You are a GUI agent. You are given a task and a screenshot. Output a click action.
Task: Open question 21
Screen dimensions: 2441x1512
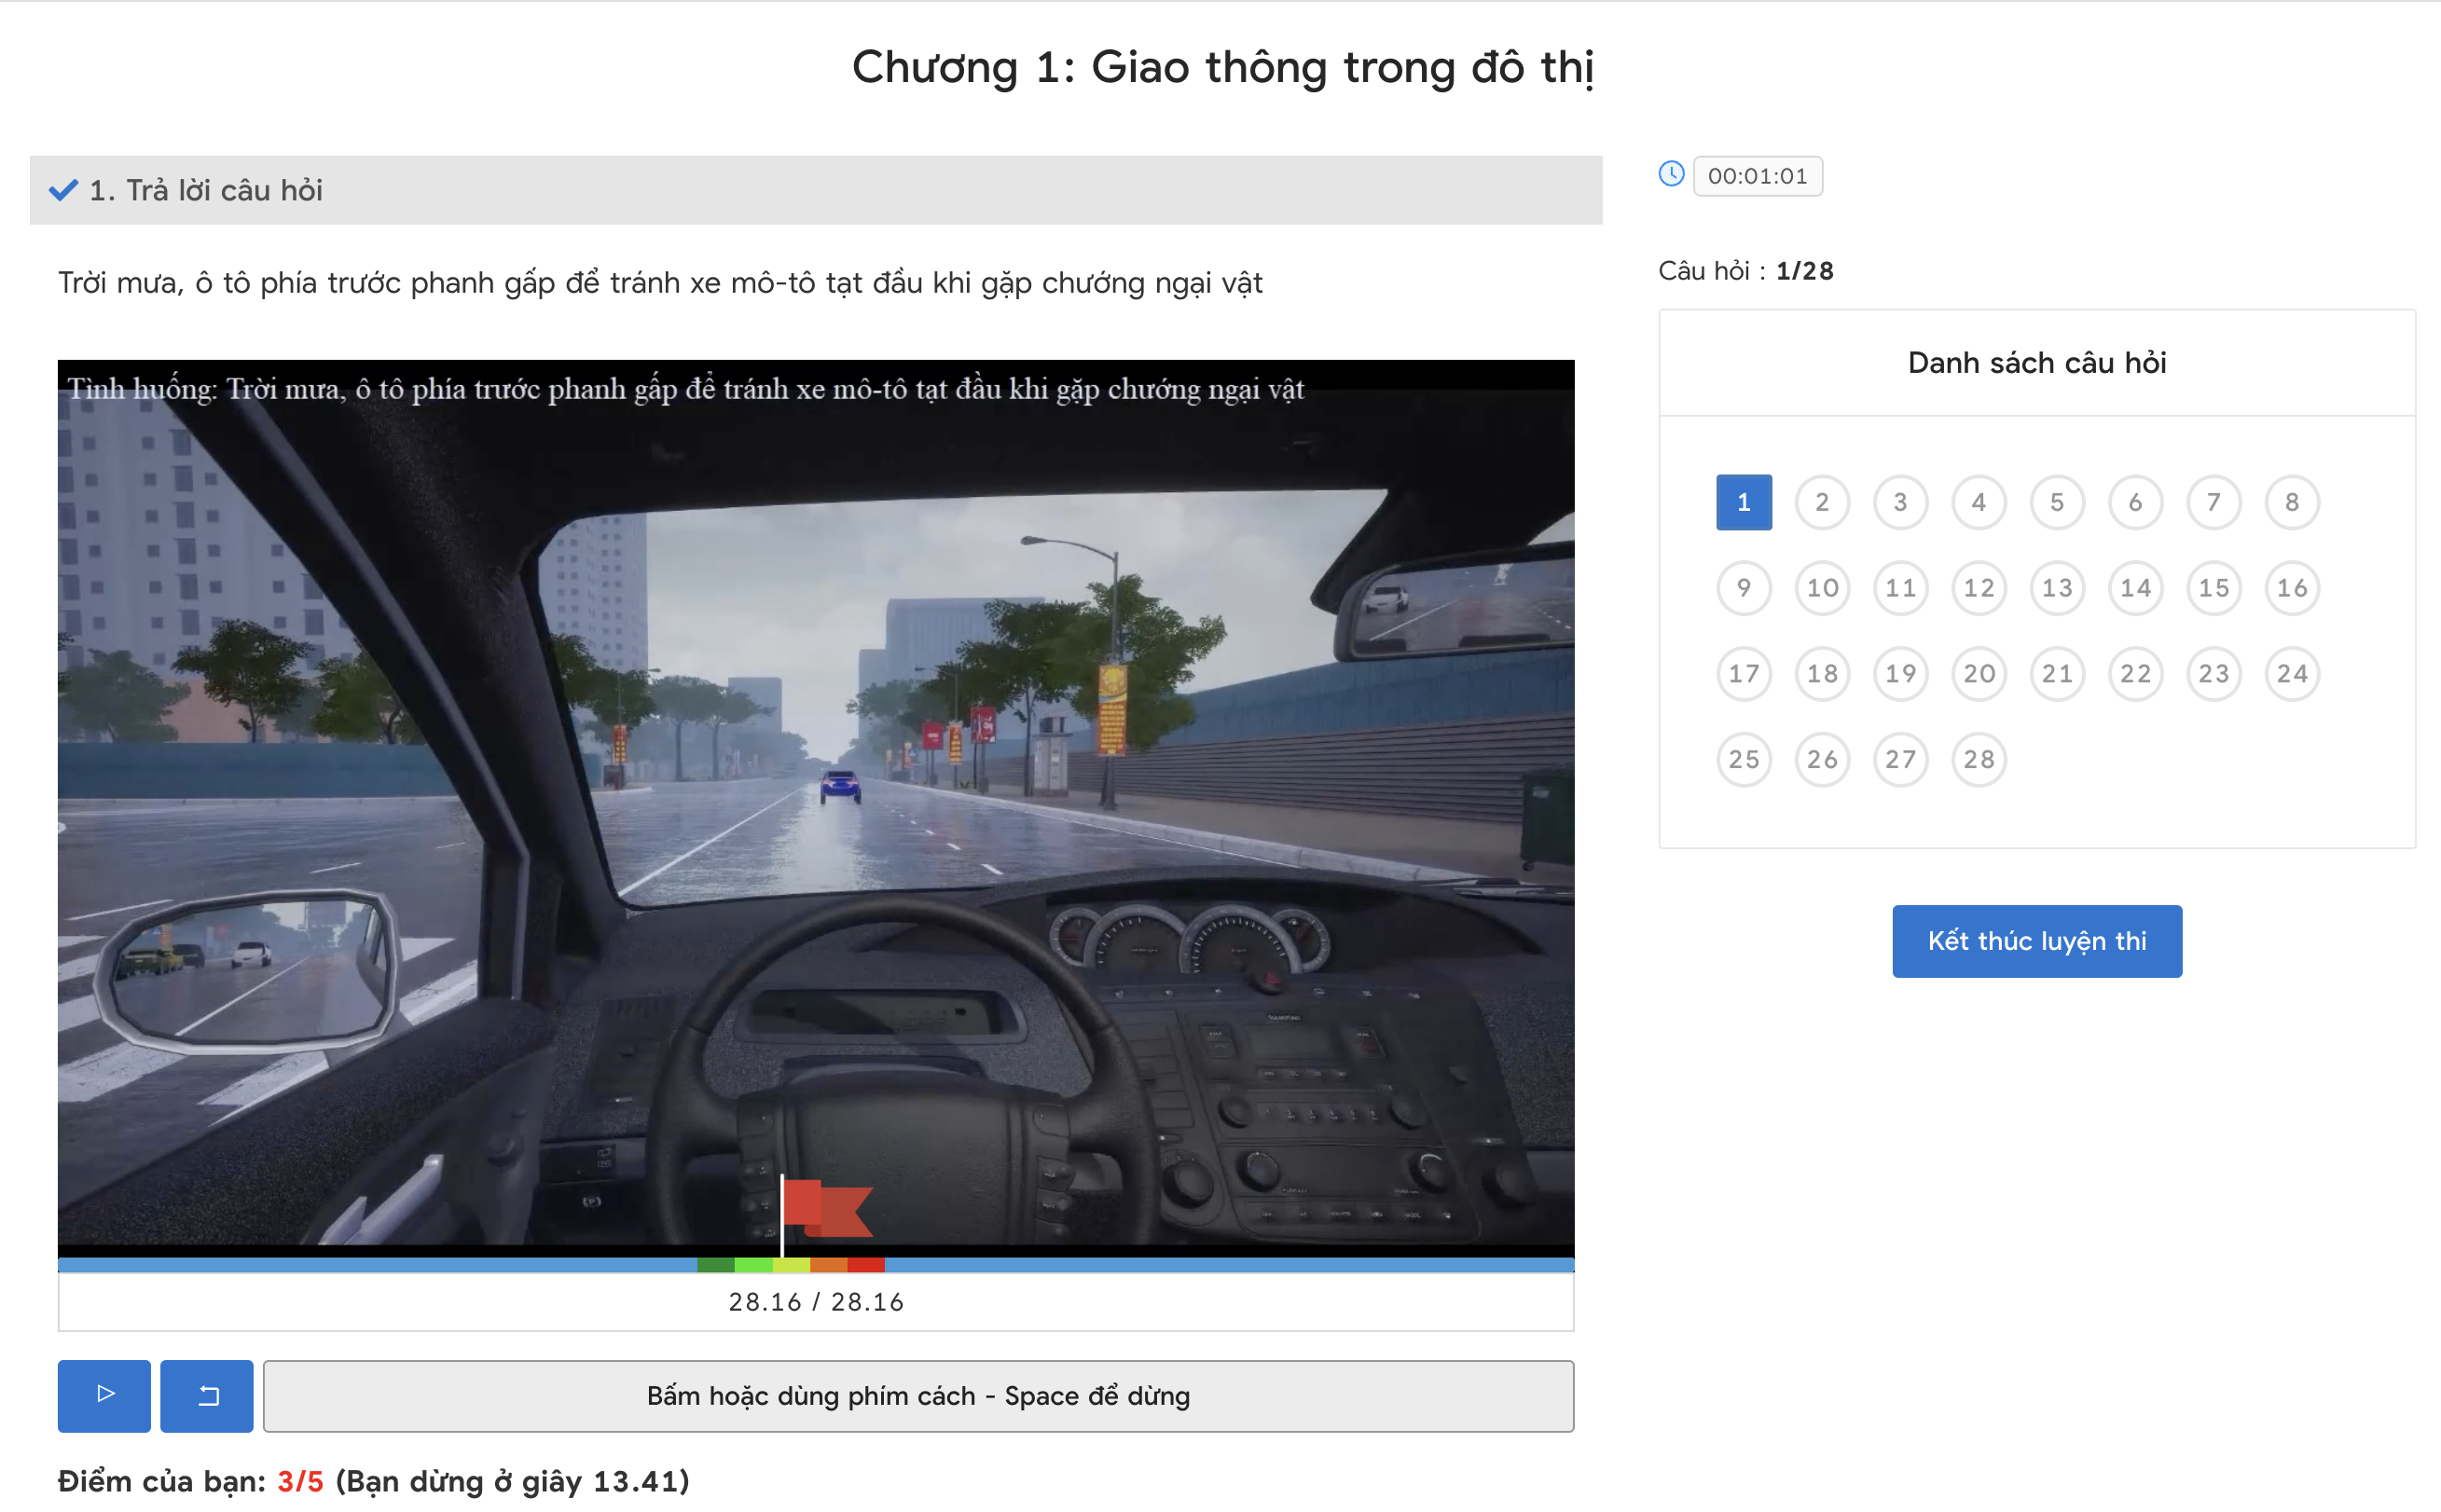pos(2058,673)
